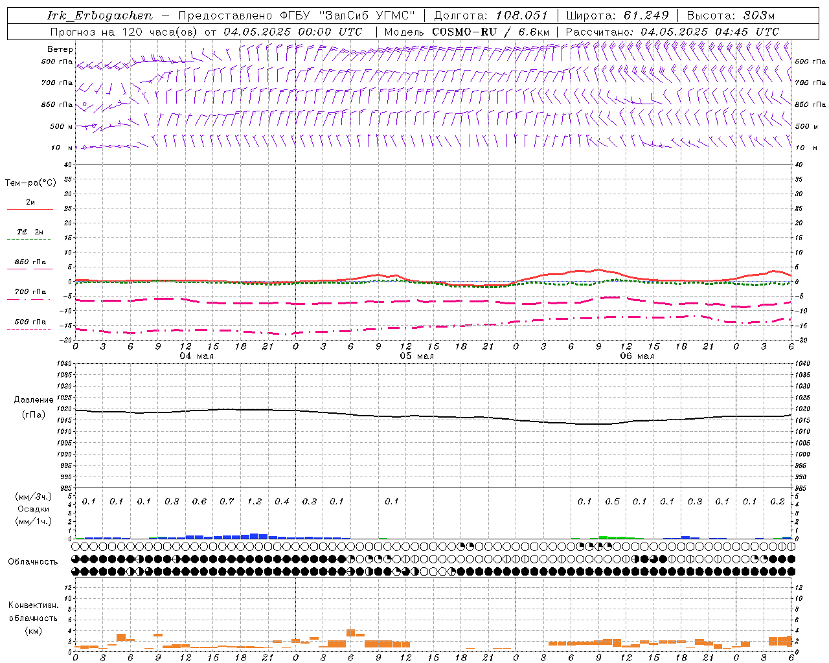The image size is (829, 663).
Task: Click the '0.5' precipitation value
Action: [x=612, y=502]
